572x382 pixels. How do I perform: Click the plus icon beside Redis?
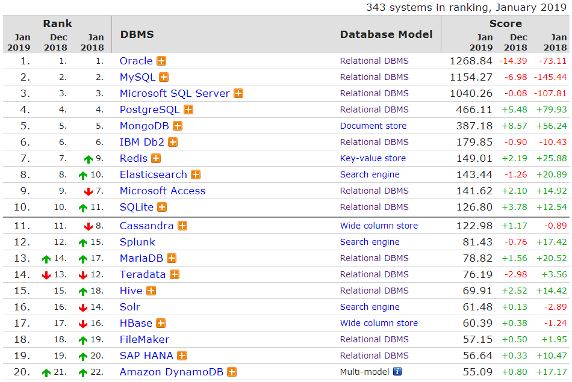point(156,159)
